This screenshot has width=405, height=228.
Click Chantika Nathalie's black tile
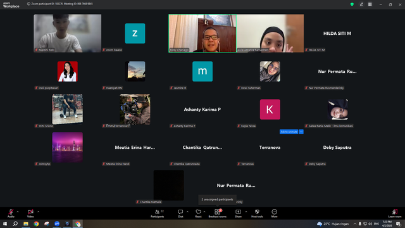(169, 185)
